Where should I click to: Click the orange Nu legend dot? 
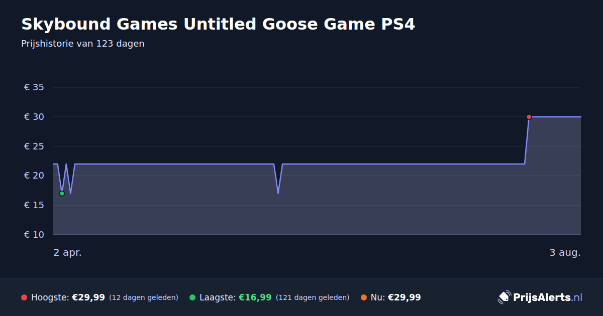364,297
